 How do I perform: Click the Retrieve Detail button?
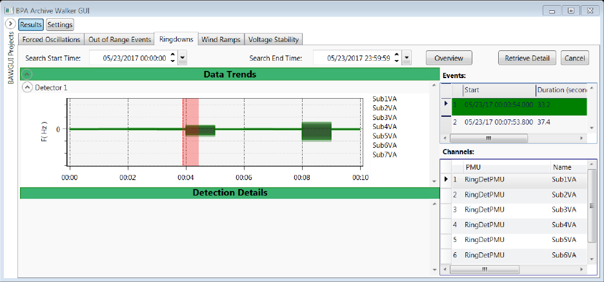(x=527, y=58)
